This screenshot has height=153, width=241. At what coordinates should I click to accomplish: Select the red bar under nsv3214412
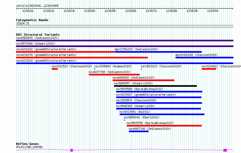(209, 69)
